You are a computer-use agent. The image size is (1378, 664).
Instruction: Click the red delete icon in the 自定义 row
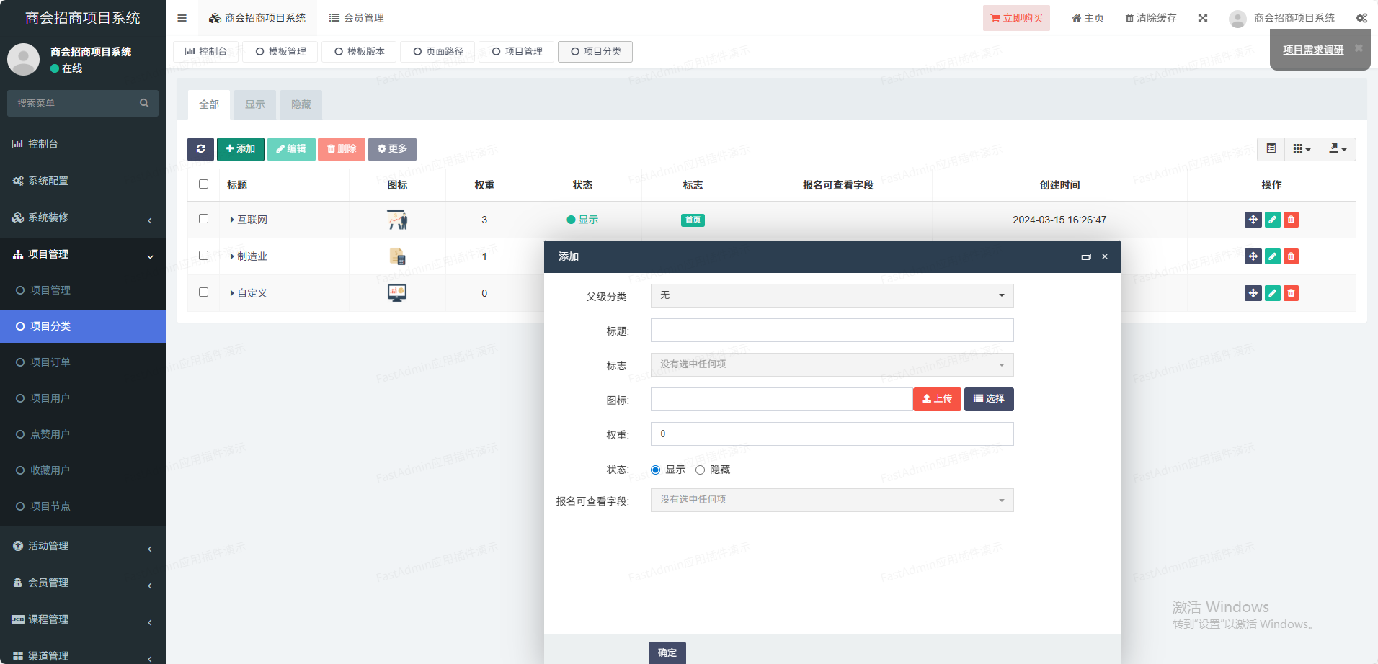coord(1291,293)
